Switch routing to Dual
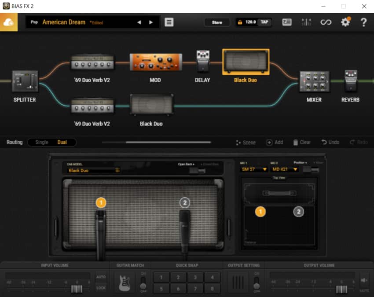This screenshot has width=374, height=297. [x=62, y=143]
